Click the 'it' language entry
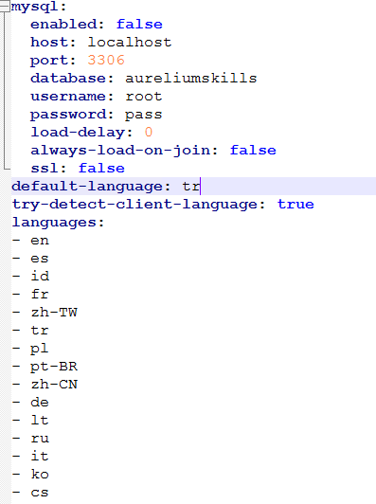 [40, 456]
